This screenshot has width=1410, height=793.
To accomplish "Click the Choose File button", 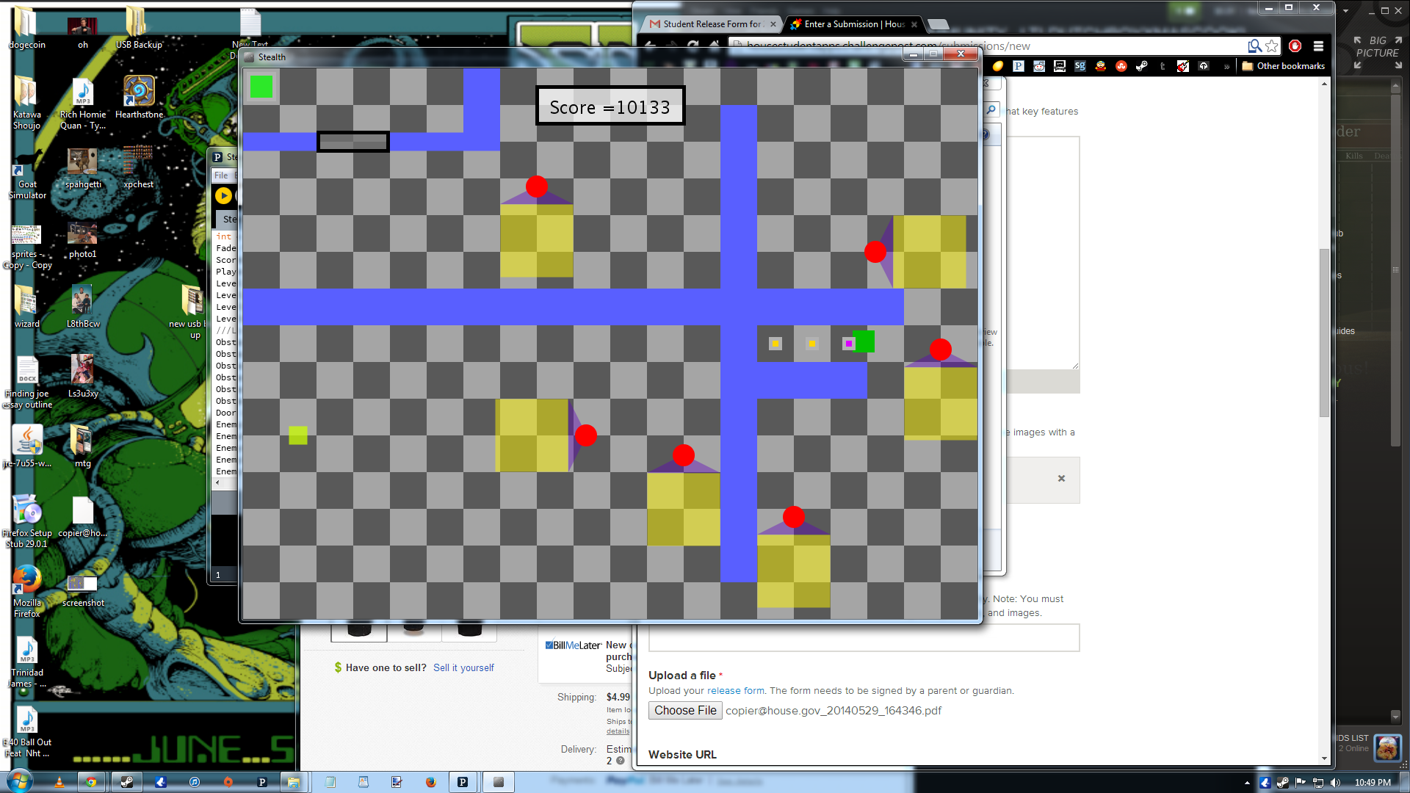I will [x=685, y=710].
